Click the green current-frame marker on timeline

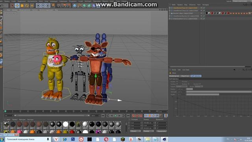pyautogui.click(x=5, y=111)
